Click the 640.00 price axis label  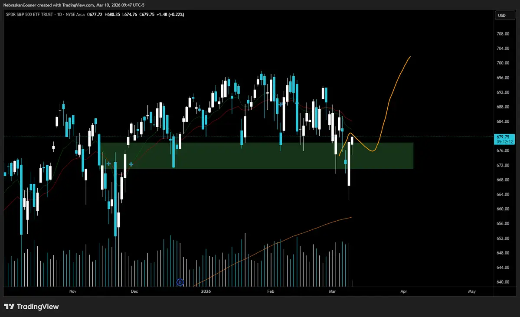pos(503,282)
